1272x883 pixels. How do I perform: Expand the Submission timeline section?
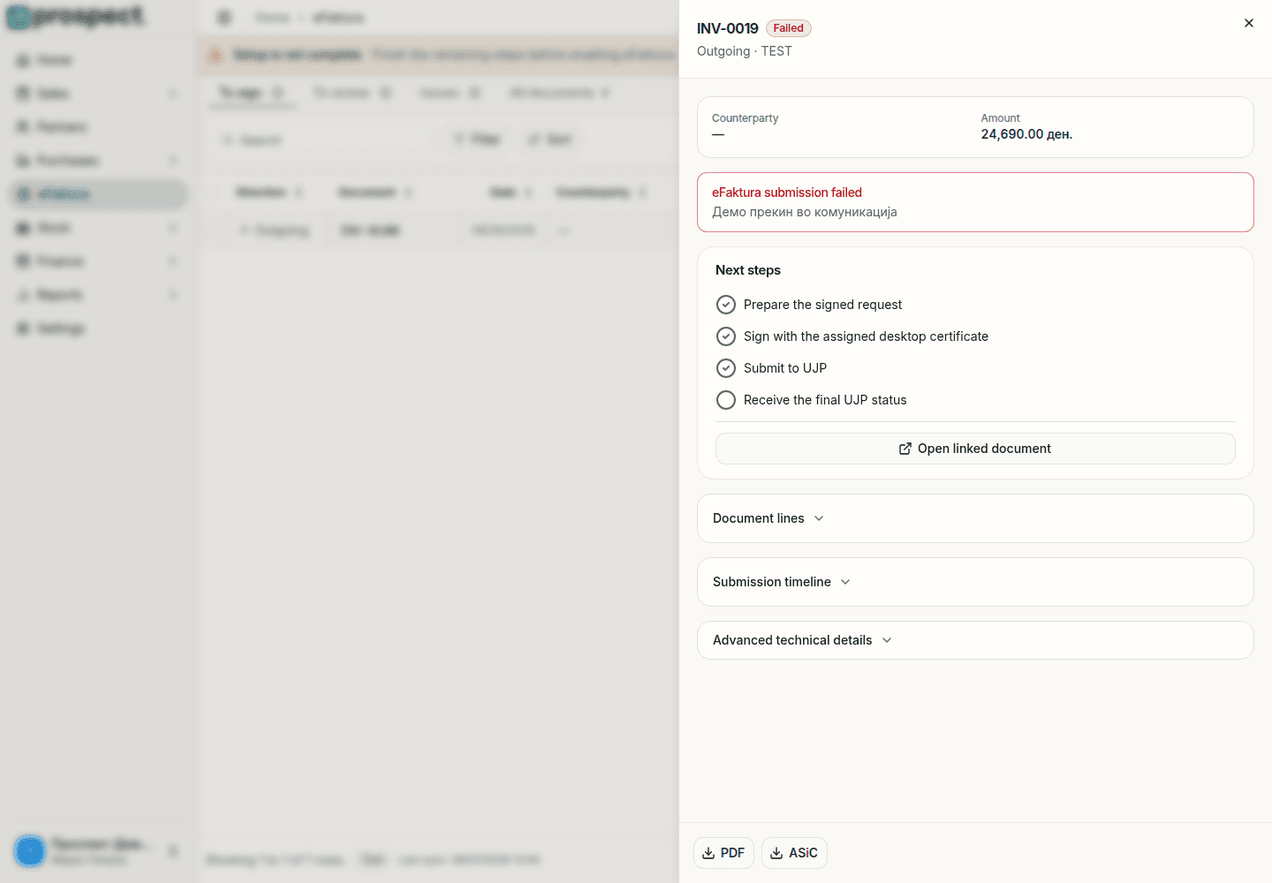pos(975,582)
